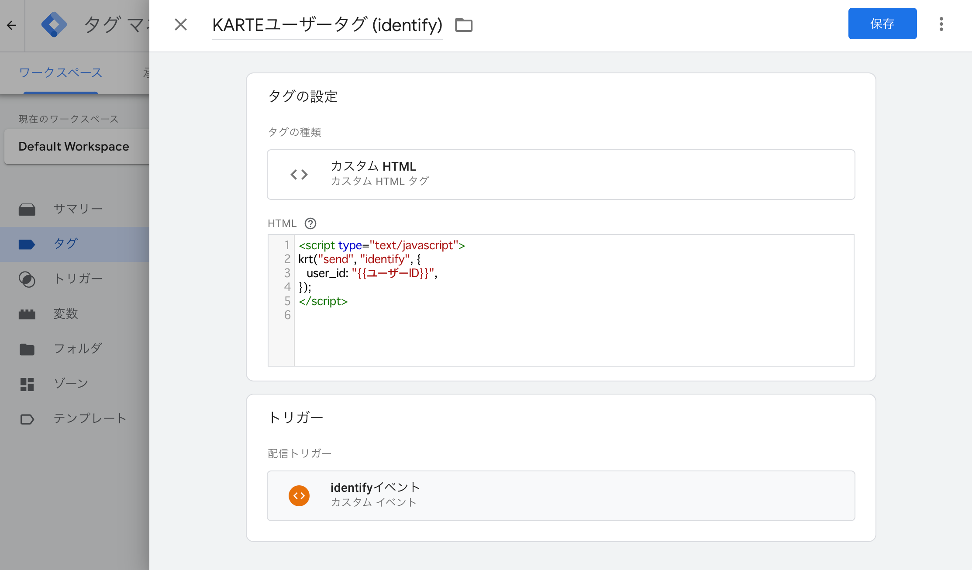This screenshot has width=972, height=570.
Task: Click the orange custom event trigger icon
Action: coord(299,496)
